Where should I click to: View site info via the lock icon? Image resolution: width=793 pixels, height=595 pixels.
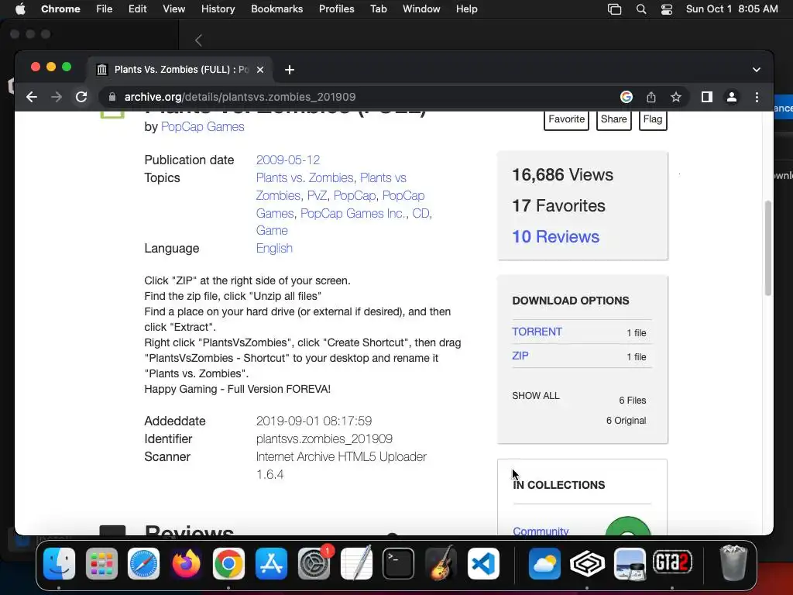(112, 97)
